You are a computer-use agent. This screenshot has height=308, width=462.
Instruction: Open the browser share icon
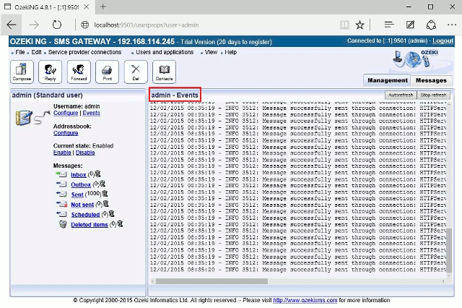point(431,25)
